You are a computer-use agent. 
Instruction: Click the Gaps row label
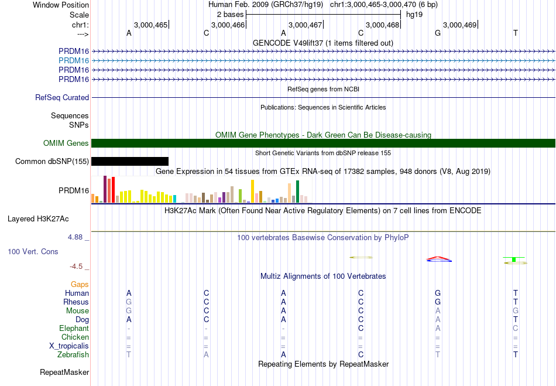(80, 284)
